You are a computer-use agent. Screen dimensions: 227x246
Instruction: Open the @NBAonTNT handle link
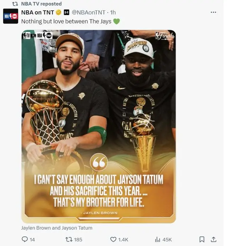point(89,12)
